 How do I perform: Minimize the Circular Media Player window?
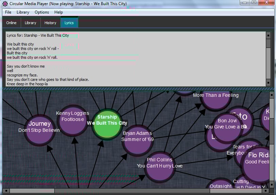pos(244,2)
